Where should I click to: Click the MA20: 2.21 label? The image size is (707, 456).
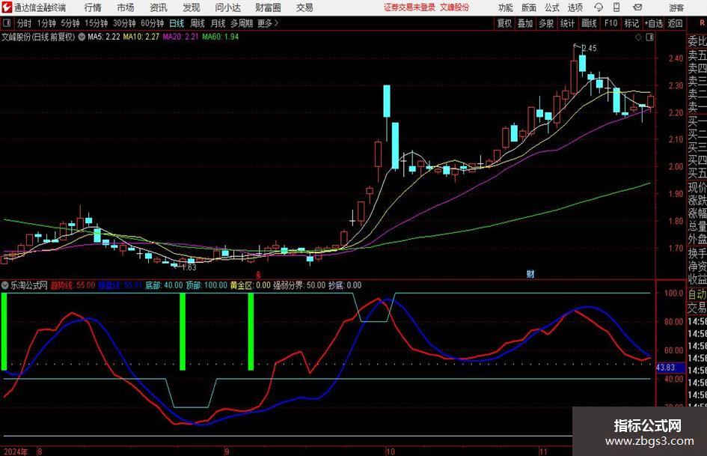(180, 37)
